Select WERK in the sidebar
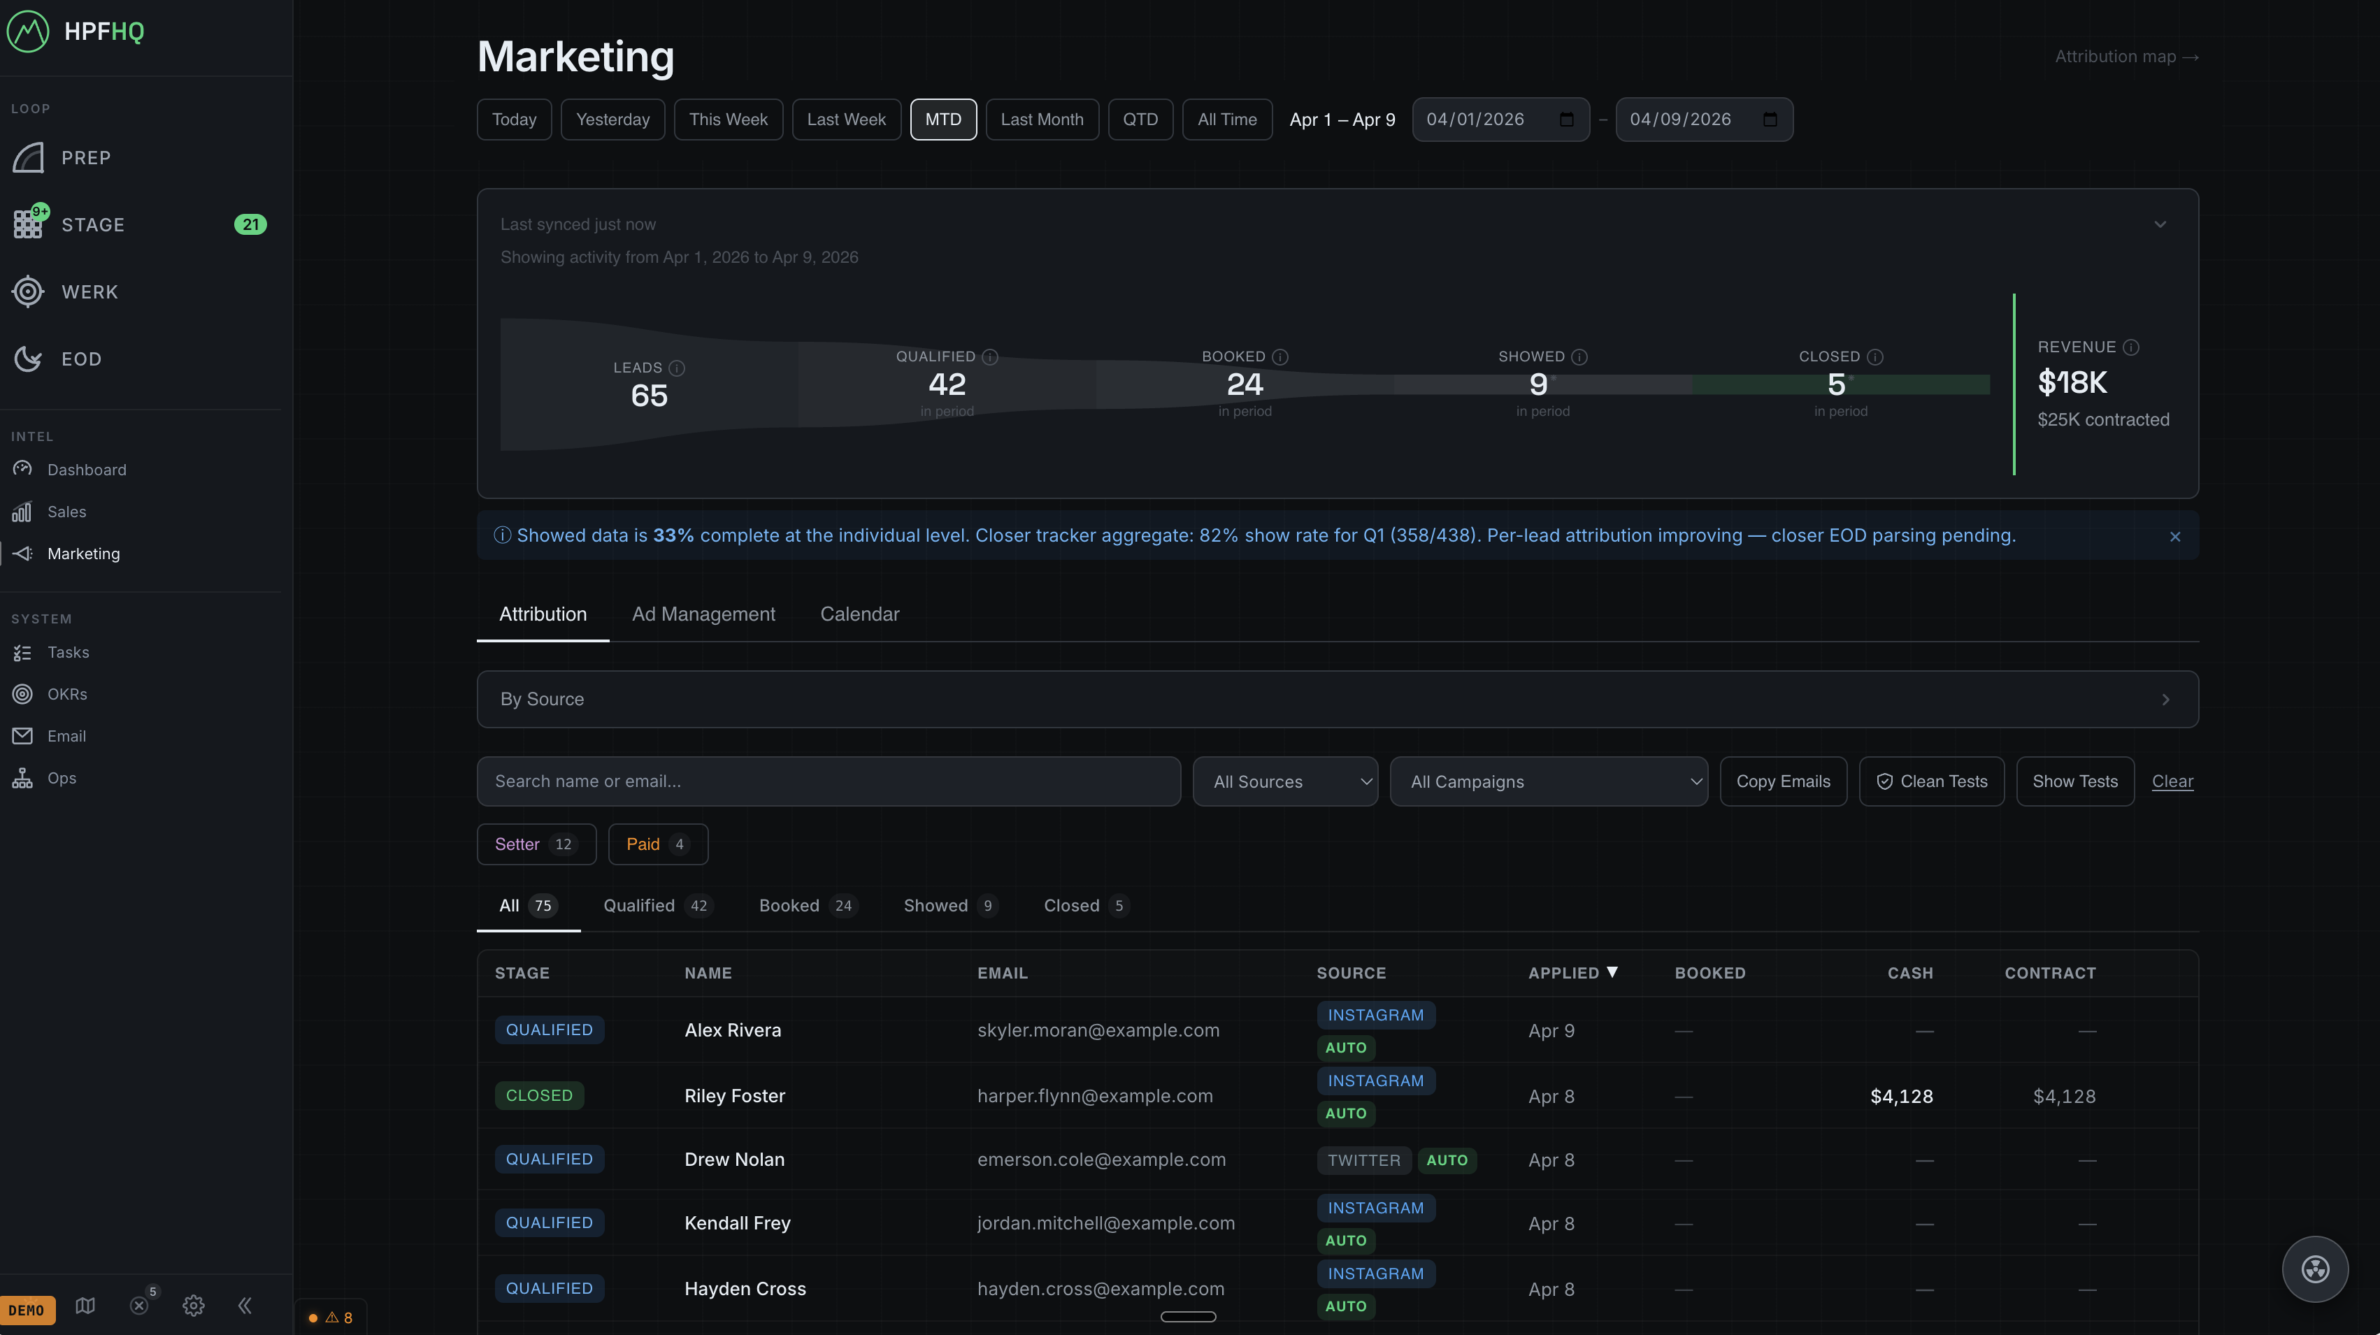Image resolution: width=2380 pixels, height=1335 pixels. click(x=89, y=291)
